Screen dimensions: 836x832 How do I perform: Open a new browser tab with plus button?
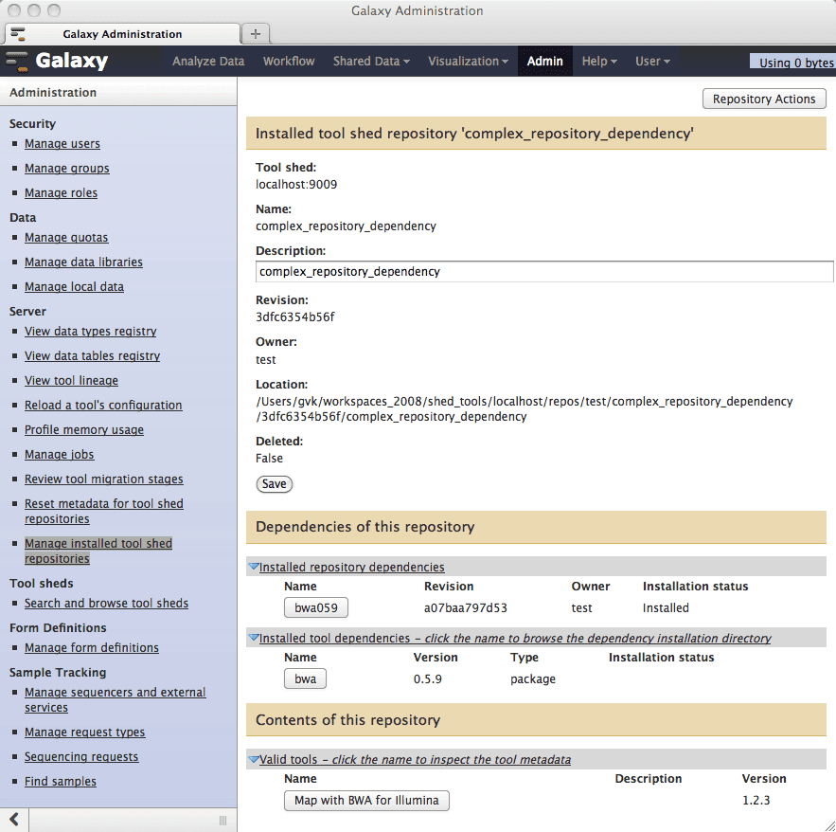(254, 33)
